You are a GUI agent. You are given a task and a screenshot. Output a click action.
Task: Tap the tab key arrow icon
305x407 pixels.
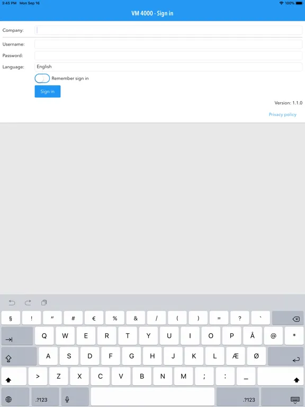17,336
